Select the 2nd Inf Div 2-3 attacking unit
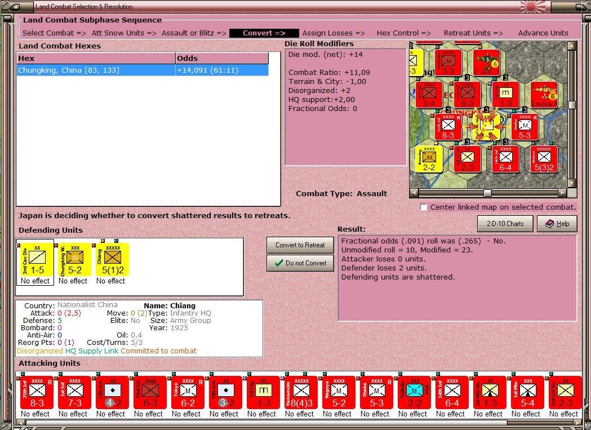Image resolution: width=591 pixels, height=430 pixels. coord(565,393)
